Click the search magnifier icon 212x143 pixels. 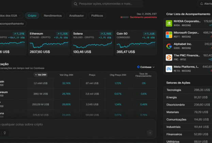tap(75, 4)
